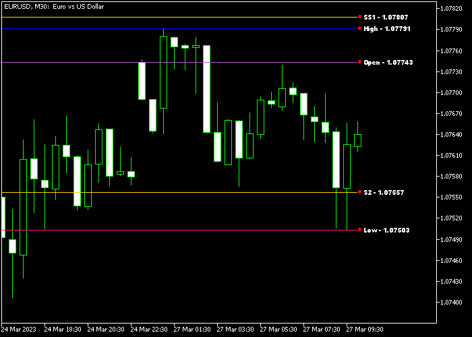
Task: Select the red dot beside SS1
Action: coord(359,17)
